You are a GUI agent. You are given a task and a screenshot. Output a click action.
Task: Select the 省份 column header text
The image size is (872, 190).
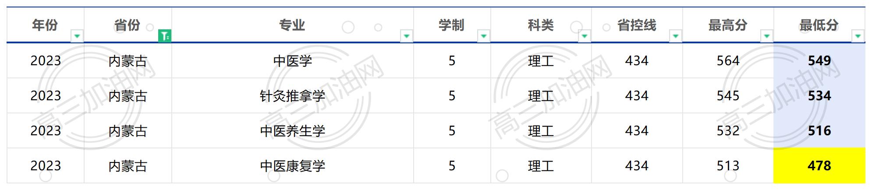click(x=128, y=25)
